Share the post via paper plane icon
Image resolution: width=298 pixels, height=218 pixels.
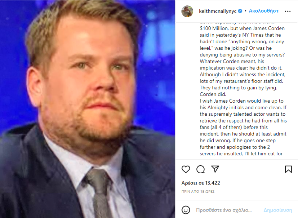(215, 169)
